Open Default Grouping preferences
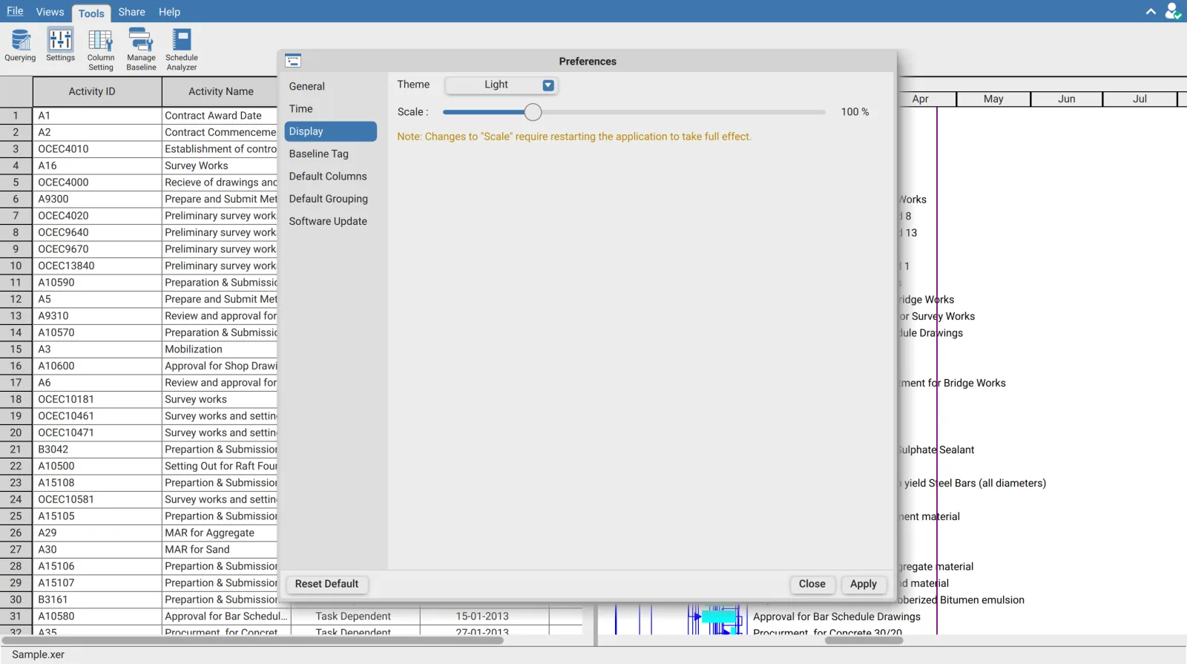Screen dimensions: 1187x664 coord(331,199)
